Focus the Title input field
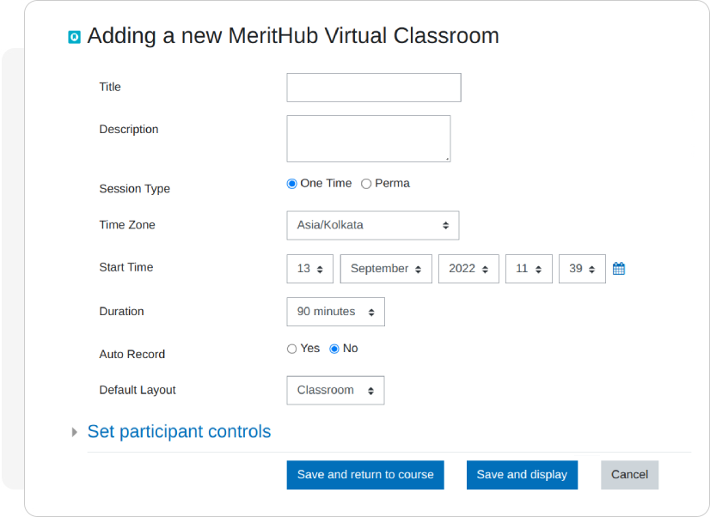 click(374, 88)
